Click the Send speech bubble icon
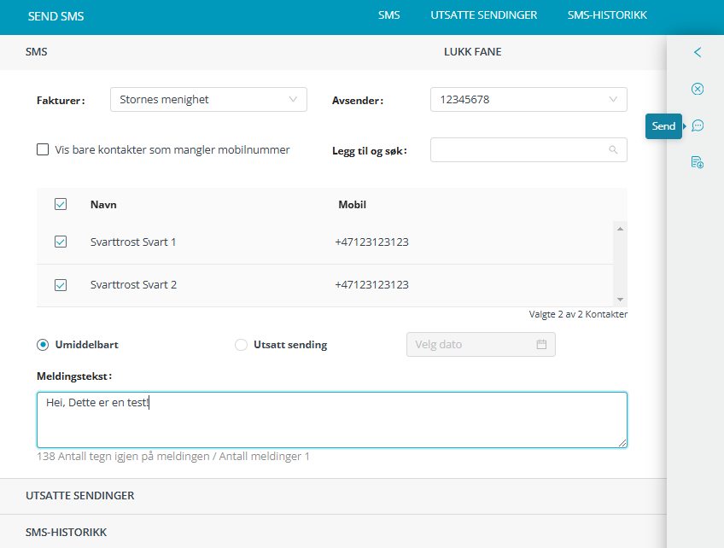Viewport: 724px width, 548px height. coord(698,125)
